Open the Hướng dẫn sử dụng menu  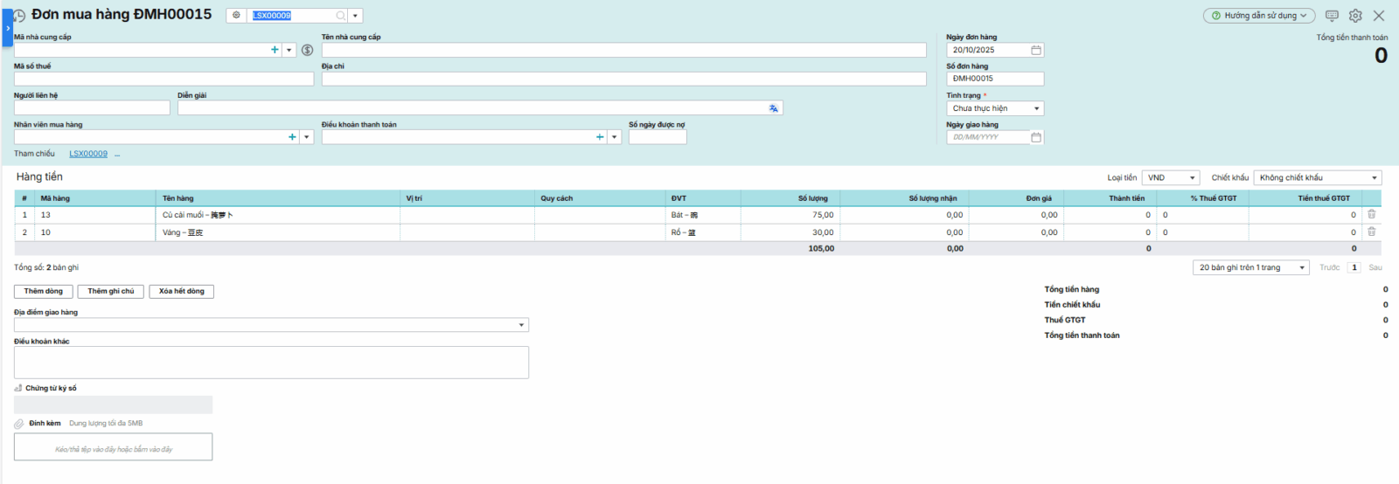1259,16
